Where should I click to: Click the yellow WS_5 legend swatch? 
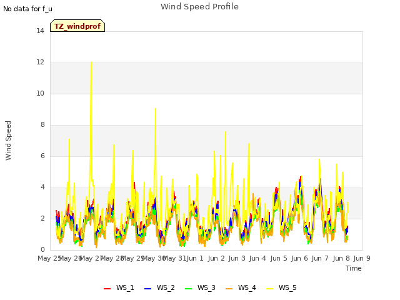269,289
